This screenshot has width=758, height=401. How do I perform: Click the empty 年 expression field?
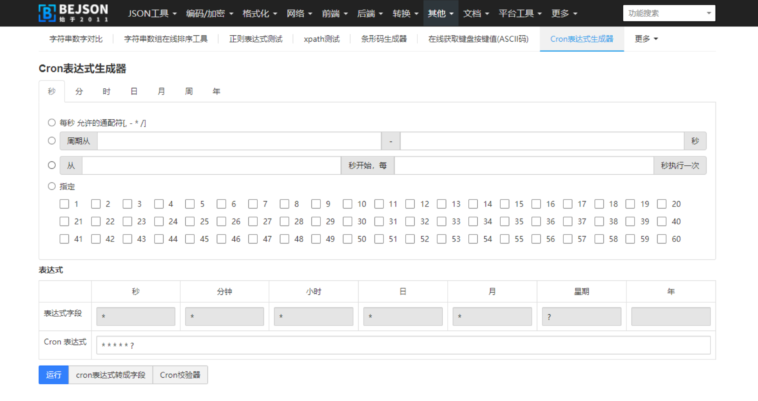[x=671, y=317]
